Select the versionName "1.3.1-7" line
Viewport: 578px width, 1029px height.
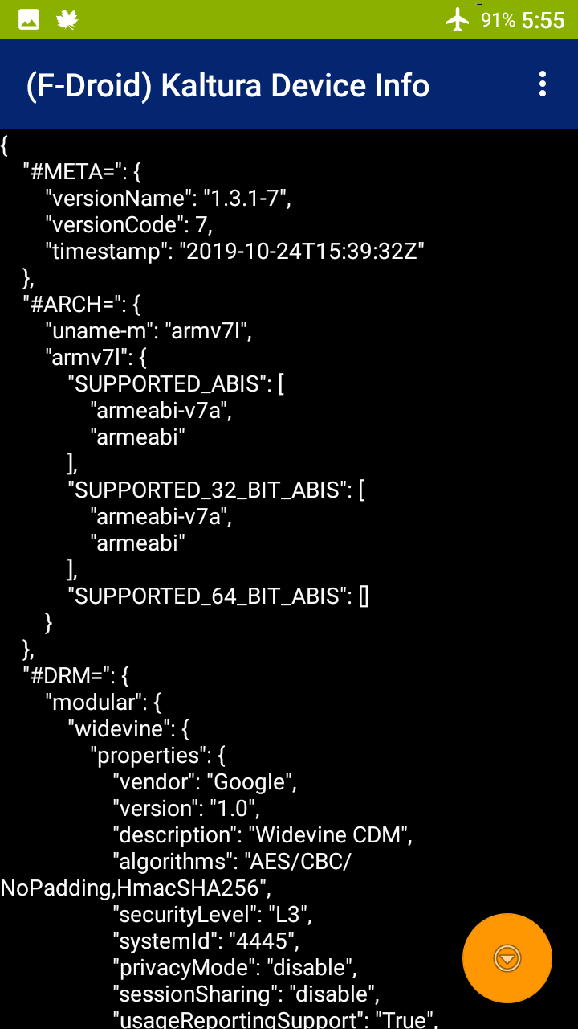click(168, 198)
